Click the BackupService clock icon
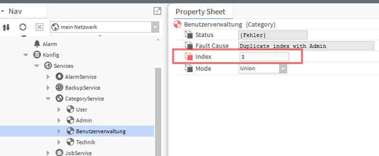Image resolution: width=379 pixels, height=156 pixels. coord(59,87)
